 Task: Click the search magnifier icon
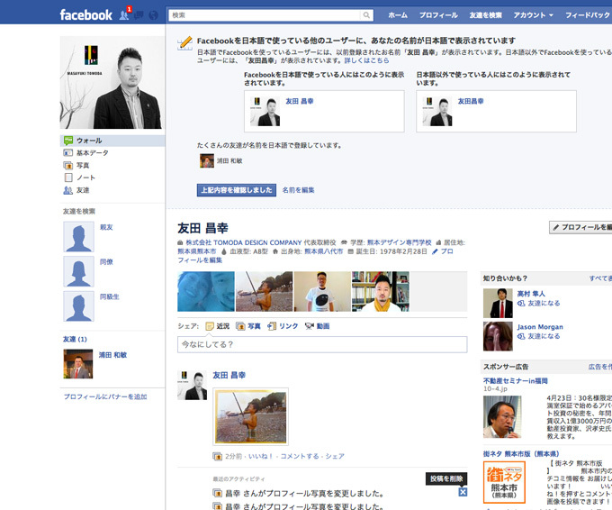(366, 14)
